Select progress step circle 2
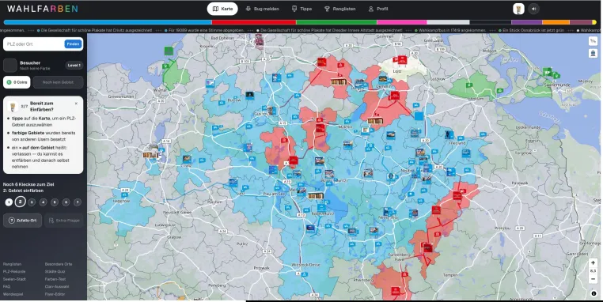603x302 pixels. 20,202
